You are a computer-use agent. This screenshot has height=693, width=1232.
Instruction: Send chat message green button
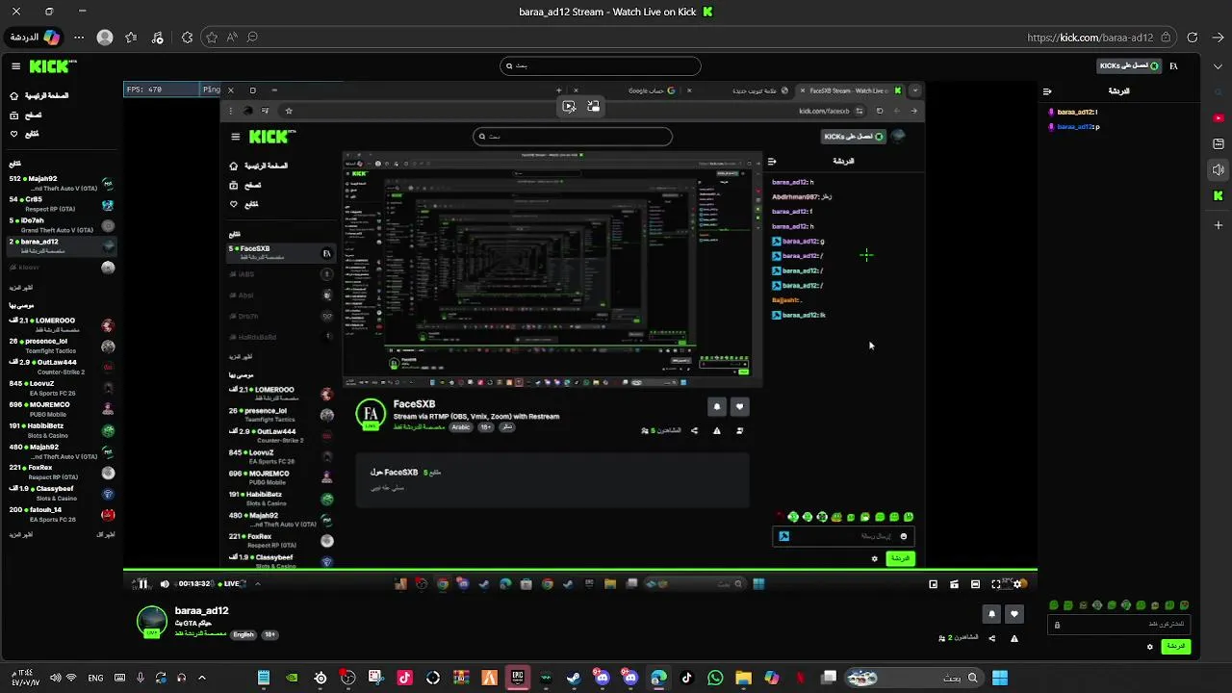[1175, 647]
